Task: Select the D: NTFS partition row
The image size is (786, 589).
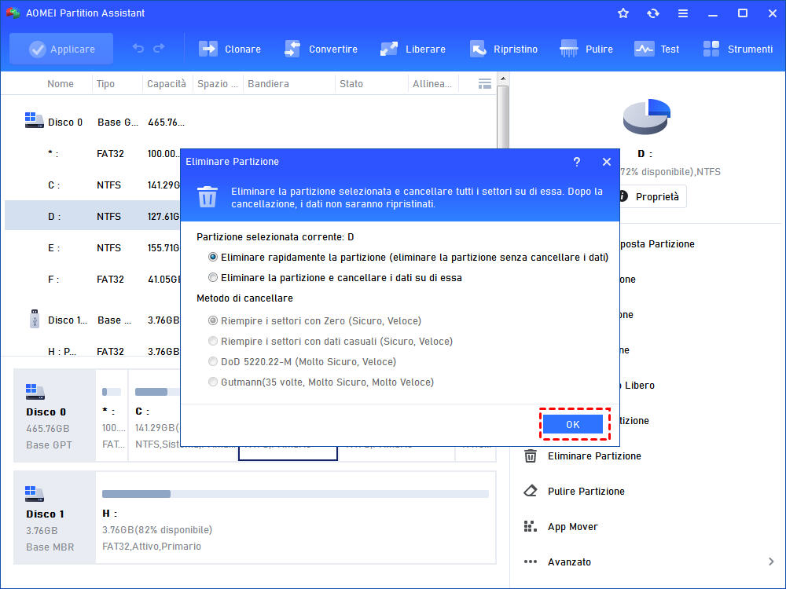Action: tap(92, 217)
